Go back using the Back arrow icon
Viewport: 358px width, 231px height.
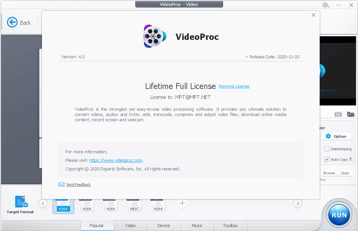point(12,22)
